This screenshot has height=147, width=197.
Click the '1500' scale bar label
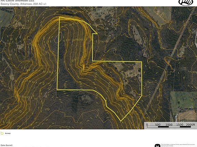pyautogui.click(x=180, y=125)
